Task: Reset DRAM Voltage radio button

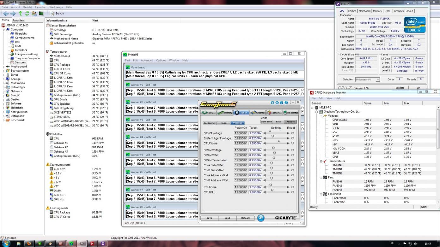Action: click(293, 150)
